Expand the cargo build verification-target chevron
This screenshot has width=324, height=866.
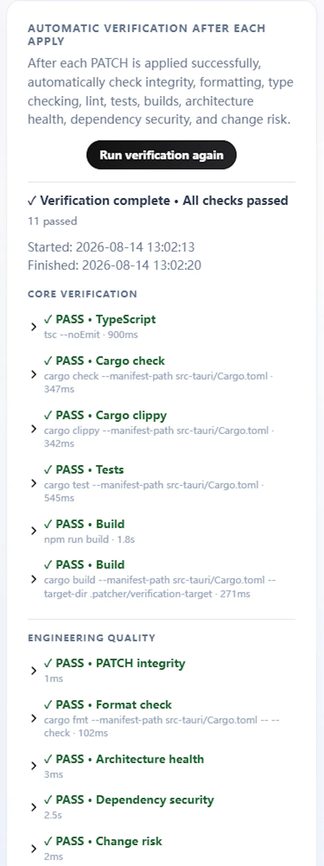pos(34,579)
